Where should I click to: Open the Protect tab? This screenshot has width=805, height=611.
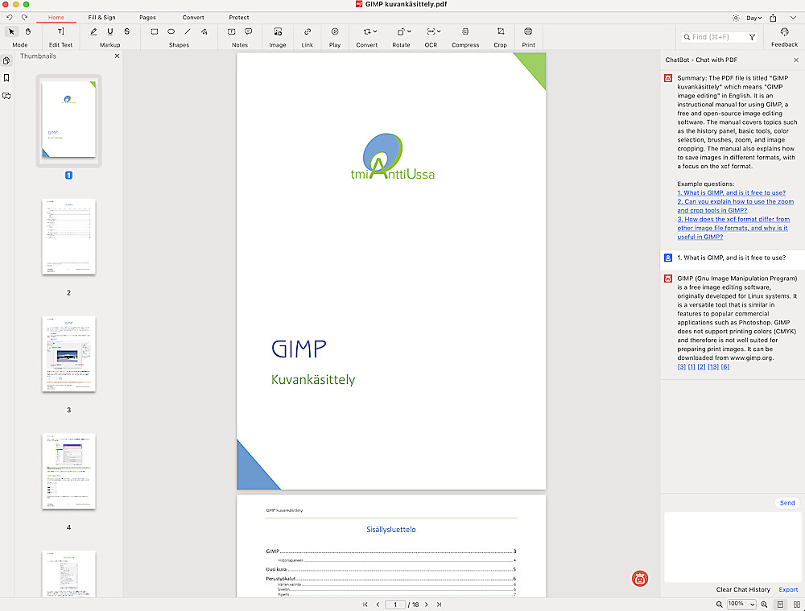click(x=239, y=17)
